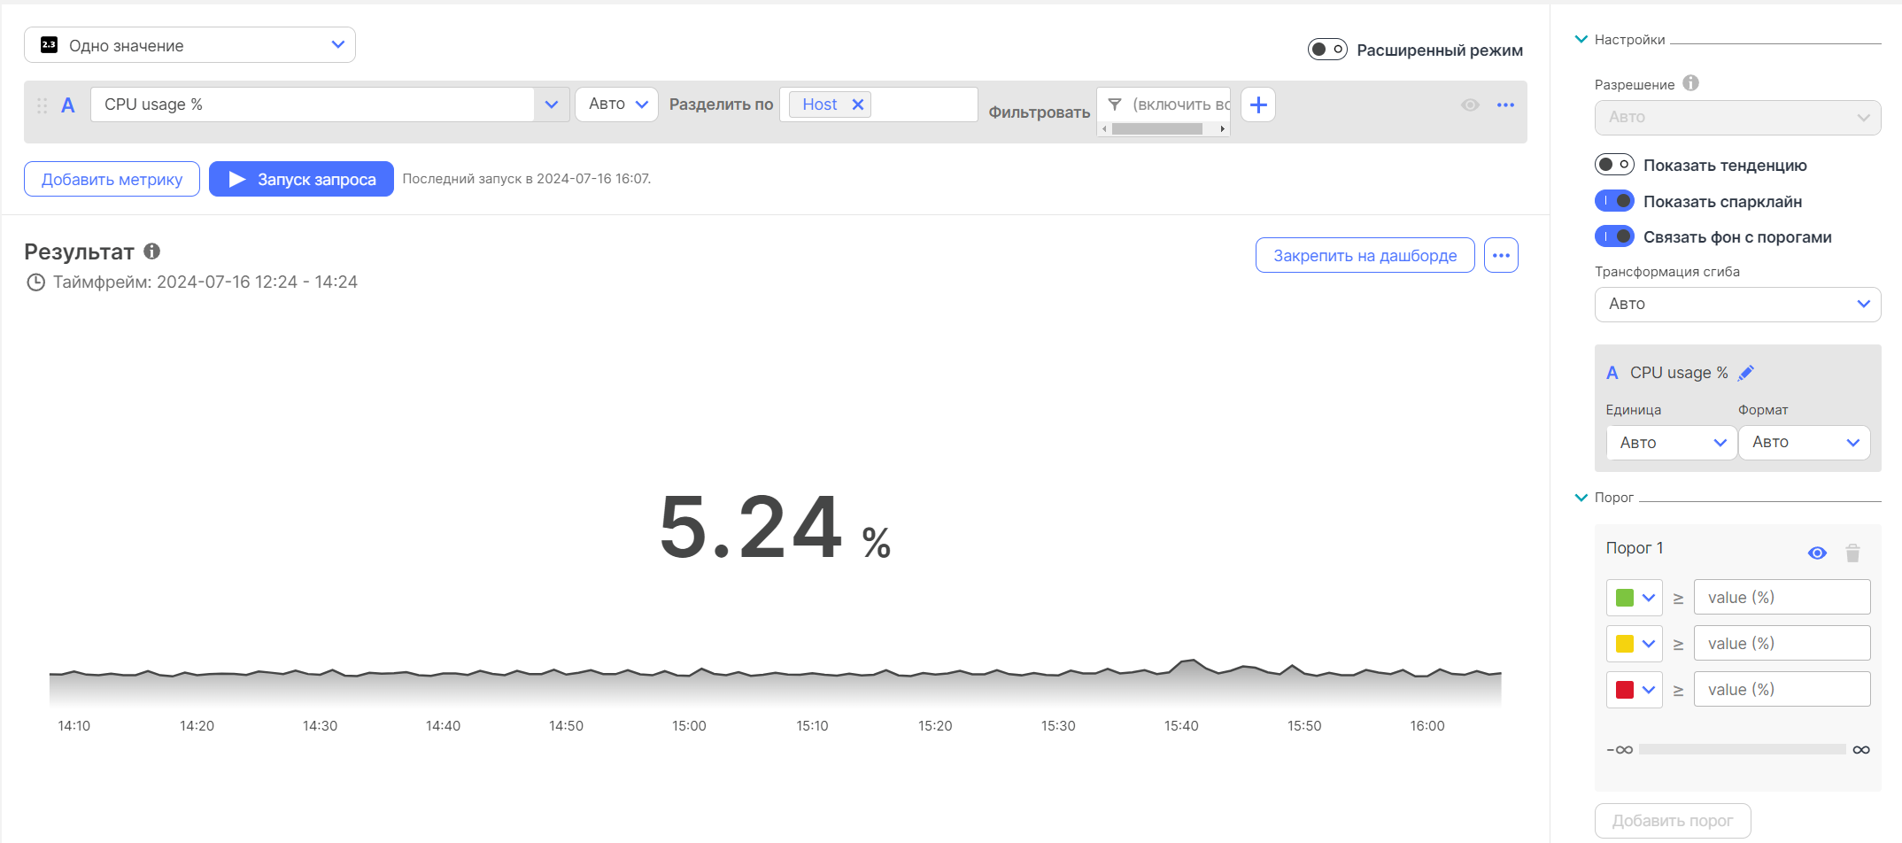Disable the Показать спарклайн switch
The height and width of the screenshot is (843, 1902).
coord(1613,201)
